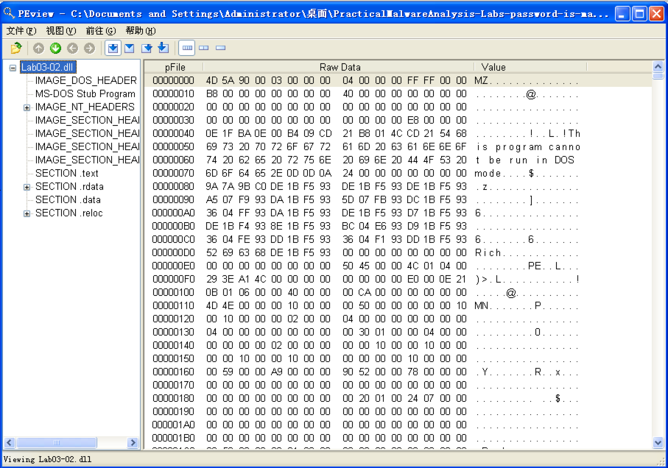Open the 视图(V) menu
668x468 pixels.
point(61,31)
